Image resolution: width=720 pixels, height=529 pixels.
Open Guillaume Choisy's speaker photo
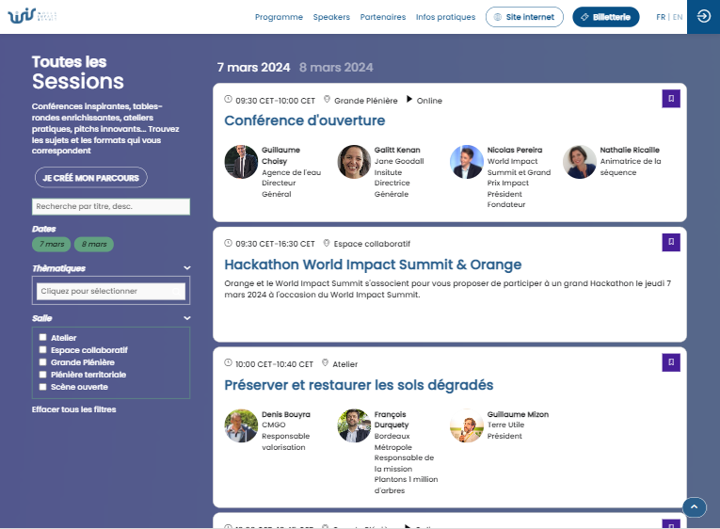(241, 162)
